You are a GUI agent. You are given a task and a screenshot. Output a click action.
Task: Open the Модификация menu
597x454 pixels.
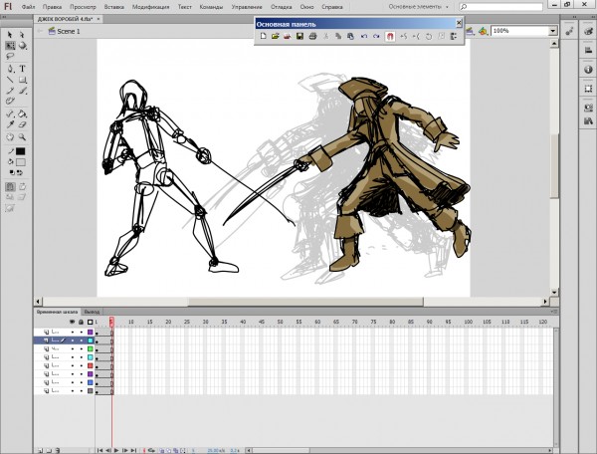pos(151,6)
